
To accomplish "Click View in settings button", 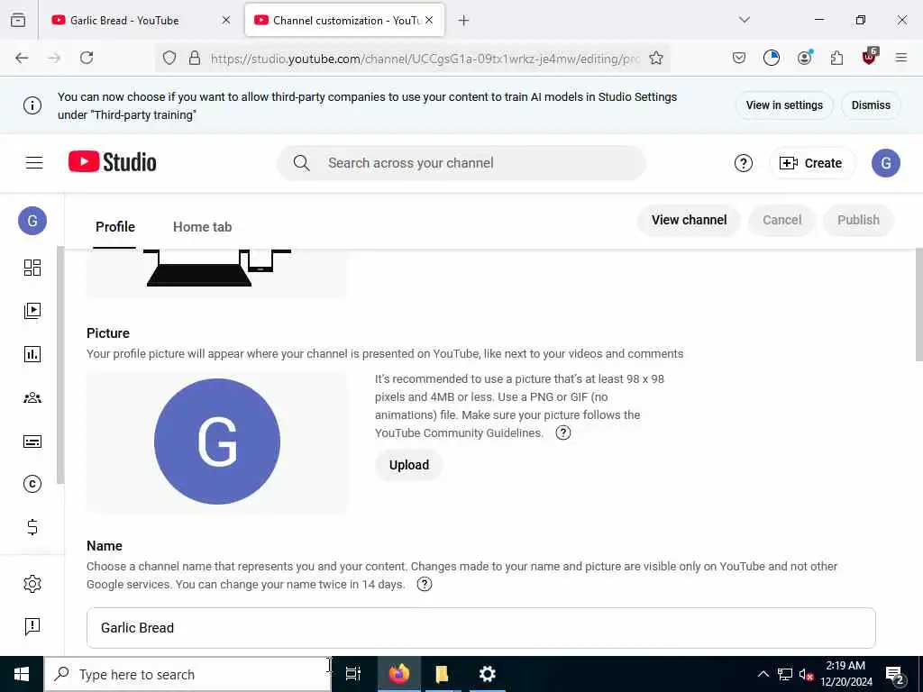I will (x=784, y=105).
